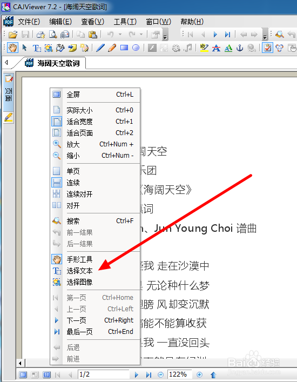Switch to facing pages view icon in status bar

tap(47, 374)
